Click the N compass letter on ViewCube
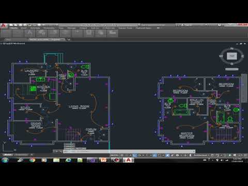 coord(232,49)
